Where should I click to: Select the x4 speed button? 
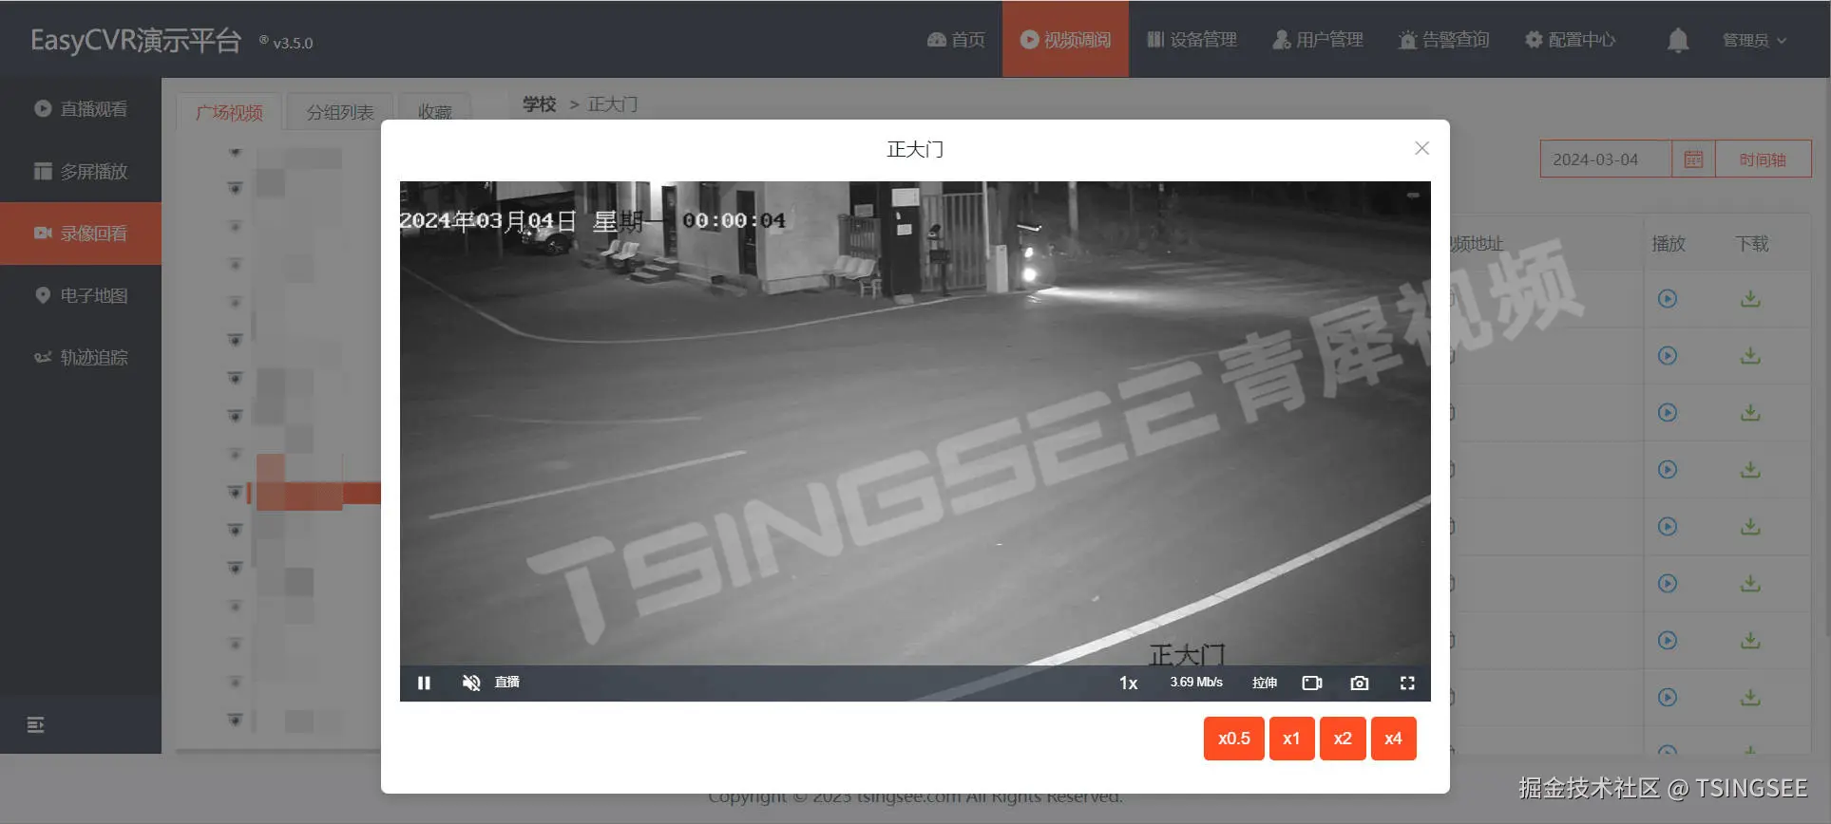pyautogui.click(x=1393, y=739)
